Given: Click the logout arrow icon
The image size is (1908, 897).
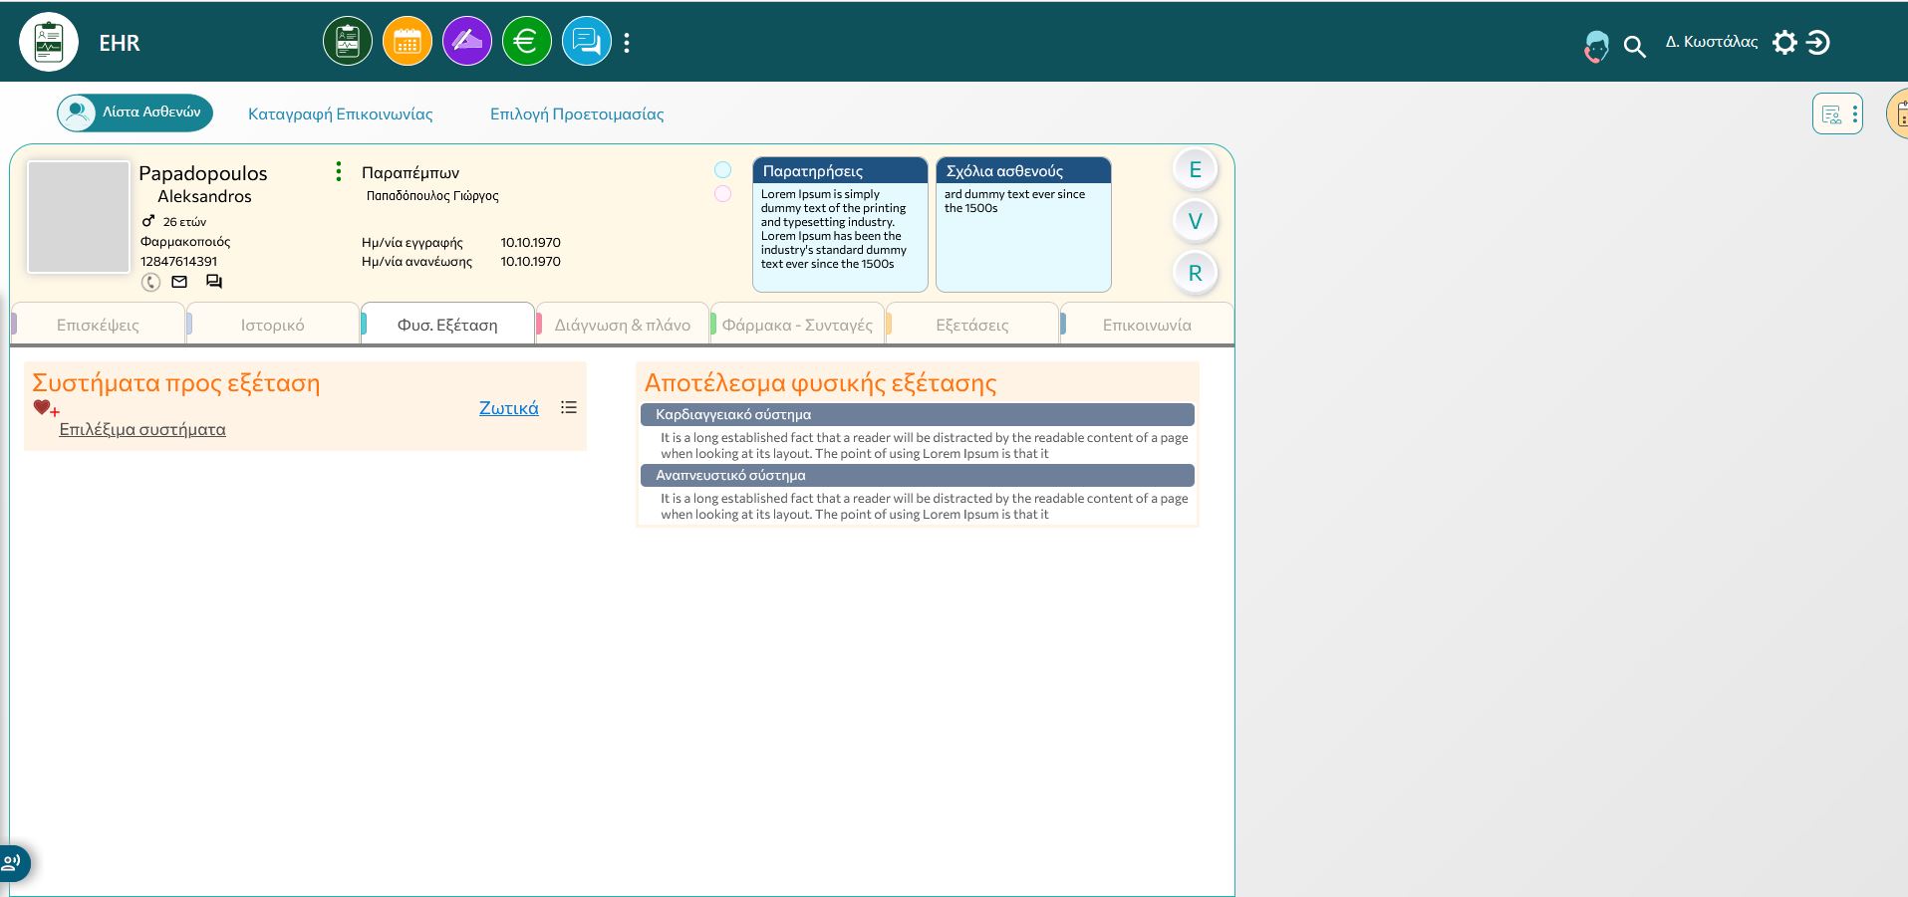Looking at the screenshot, I should coord(1818,43).
